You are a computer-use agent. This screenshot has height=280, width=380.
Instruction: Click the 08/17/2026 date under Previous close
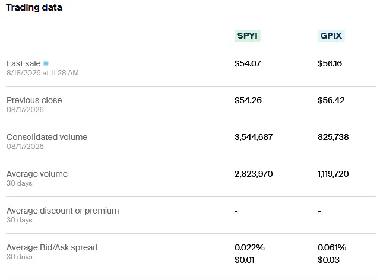25,110
